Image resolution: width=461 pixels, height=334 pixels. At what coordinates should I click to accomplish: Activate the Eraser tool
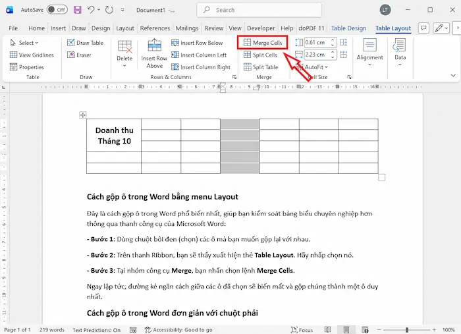[79, 55]
